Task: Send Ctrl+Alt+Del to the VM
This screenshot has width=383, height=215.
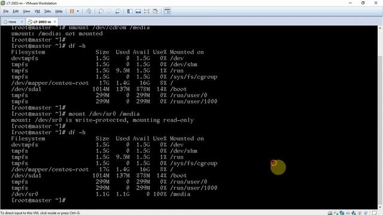Action: pyautogui.click(x=89, y=11)
